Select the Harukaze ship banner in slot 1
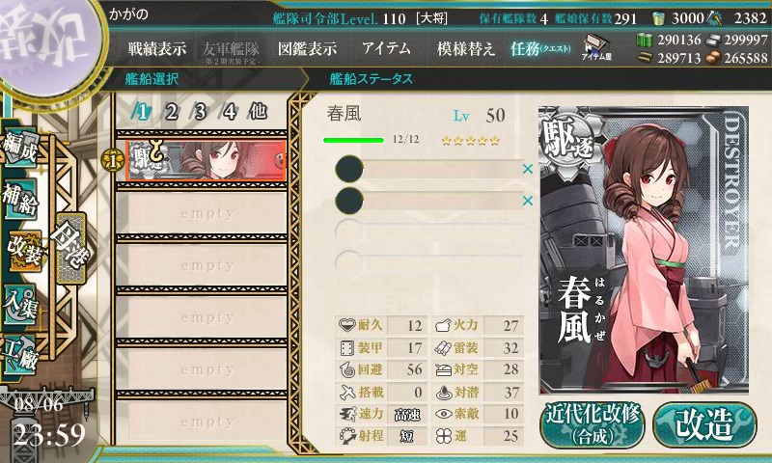 (x=206, y=160)
